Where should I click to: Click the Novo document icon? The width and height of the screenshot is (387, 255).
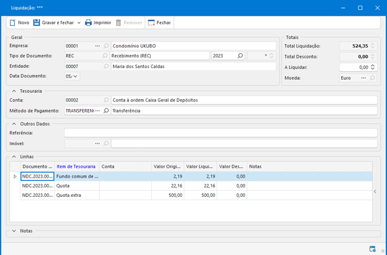[x=12, y=23]
